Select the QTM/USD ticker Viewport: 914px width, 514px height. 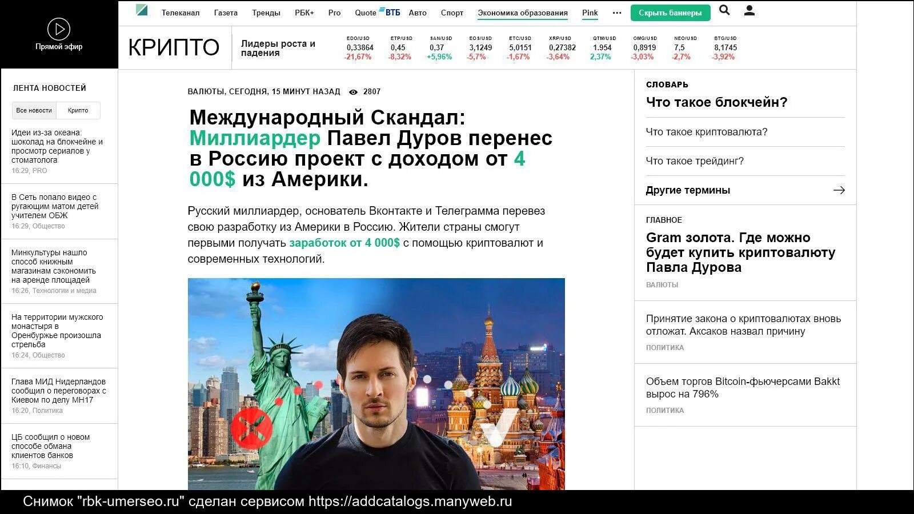(x=602, y=47)
